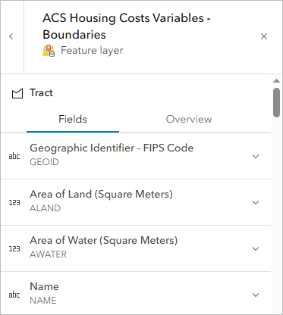Expand the Area of Land field
Viewport: 283px width, 315px height.
256,202
